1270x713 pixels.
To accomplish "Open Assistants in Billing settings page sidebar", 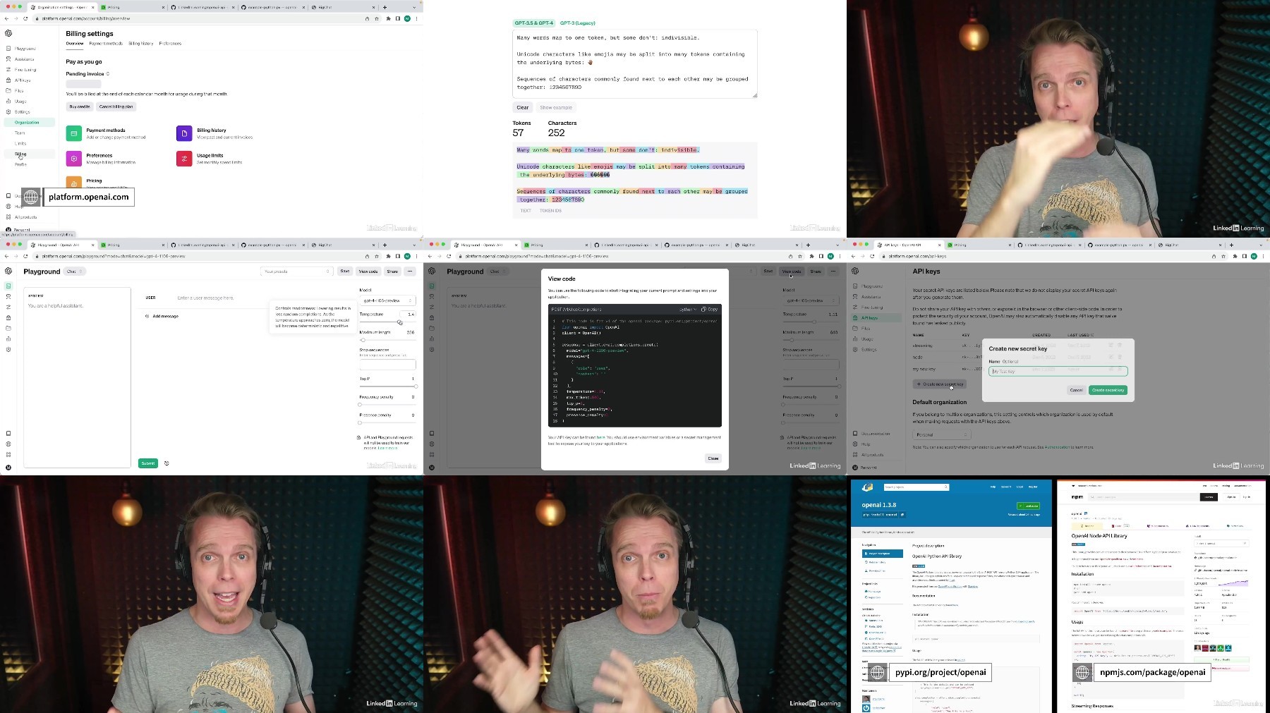I will 24,59.
